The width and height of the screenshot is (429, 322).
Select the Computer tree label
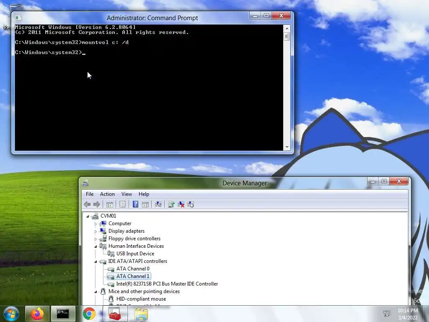click(120, 223)
